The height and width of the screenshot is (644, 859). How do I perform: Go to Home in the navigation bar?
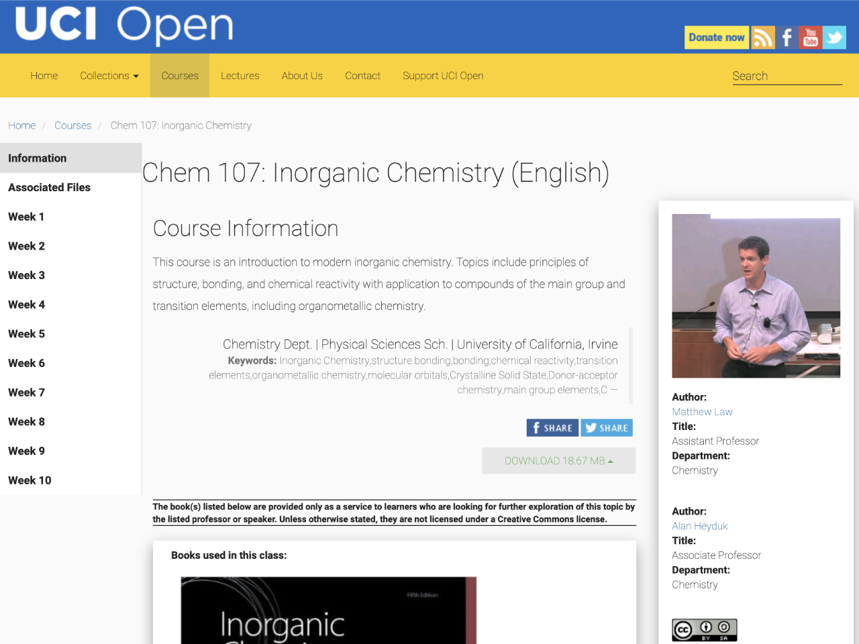44,76
